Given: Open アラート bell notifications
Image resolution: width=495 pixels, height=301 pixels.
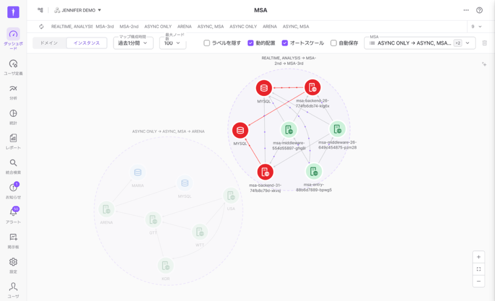Looking at the screenshot, I should click(x=13, y=212).
